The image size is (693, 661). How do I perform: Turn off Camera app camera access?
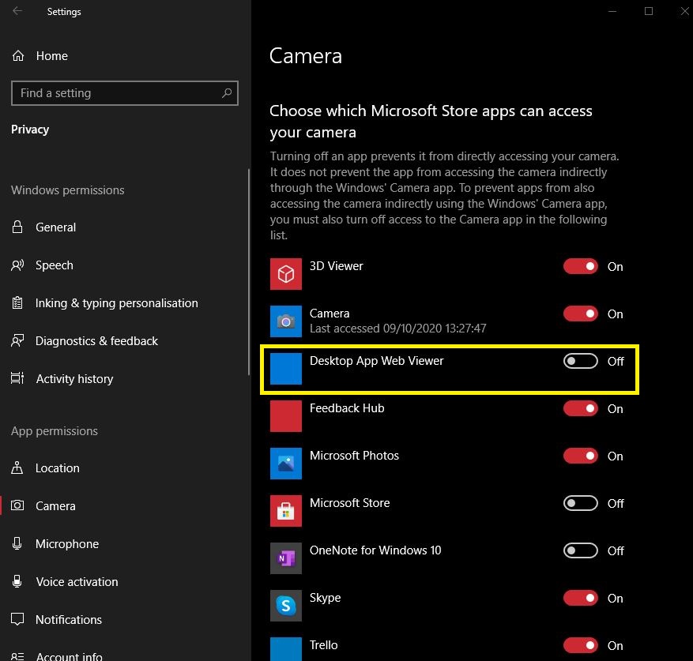coord(580,314)
